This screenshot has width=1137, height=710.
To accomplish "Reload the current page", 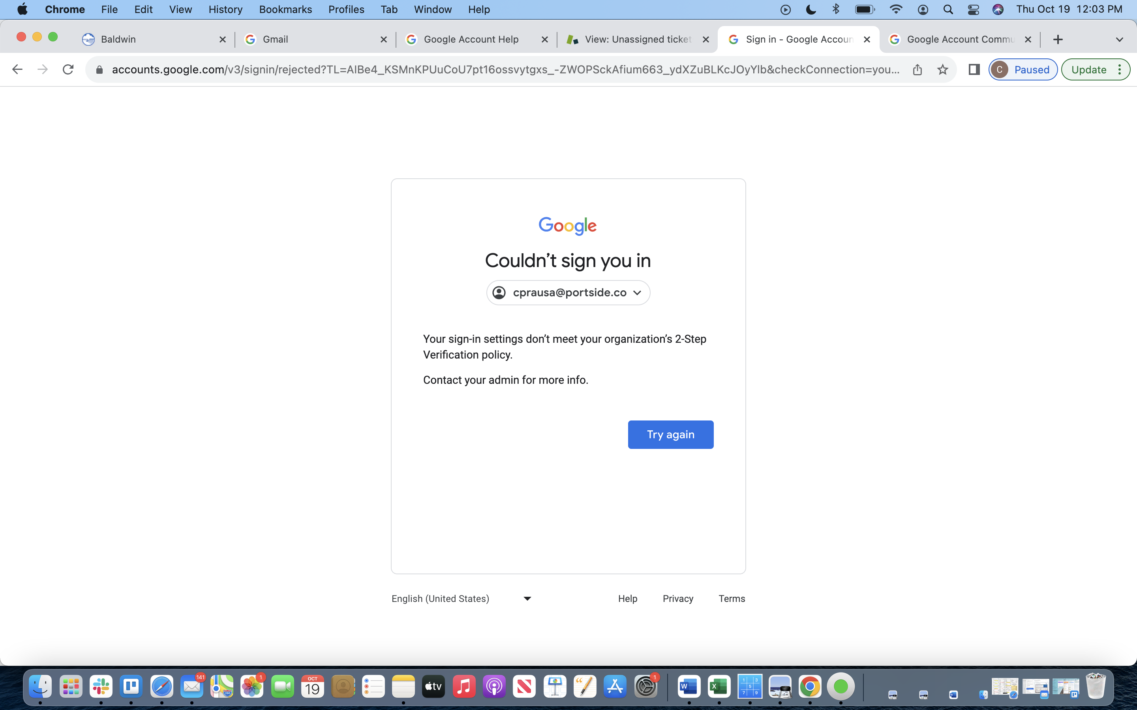I will point(68,69).
